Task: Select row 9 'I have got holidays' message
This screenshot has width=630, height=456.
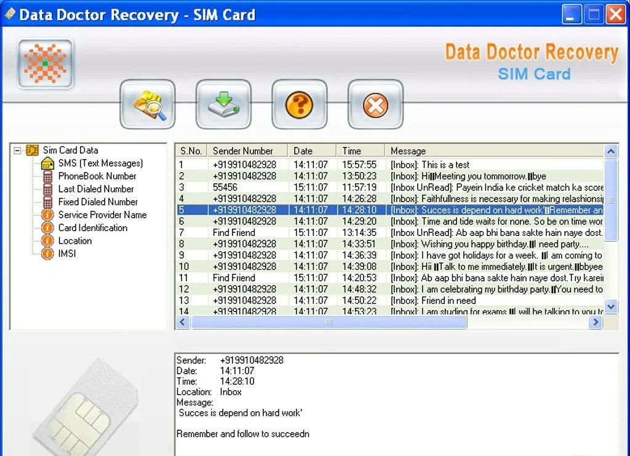Action: pyautogui.click(x=389, y=255)
